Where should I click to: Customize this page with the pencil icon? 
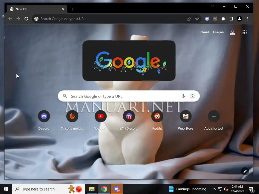[245, 171]
